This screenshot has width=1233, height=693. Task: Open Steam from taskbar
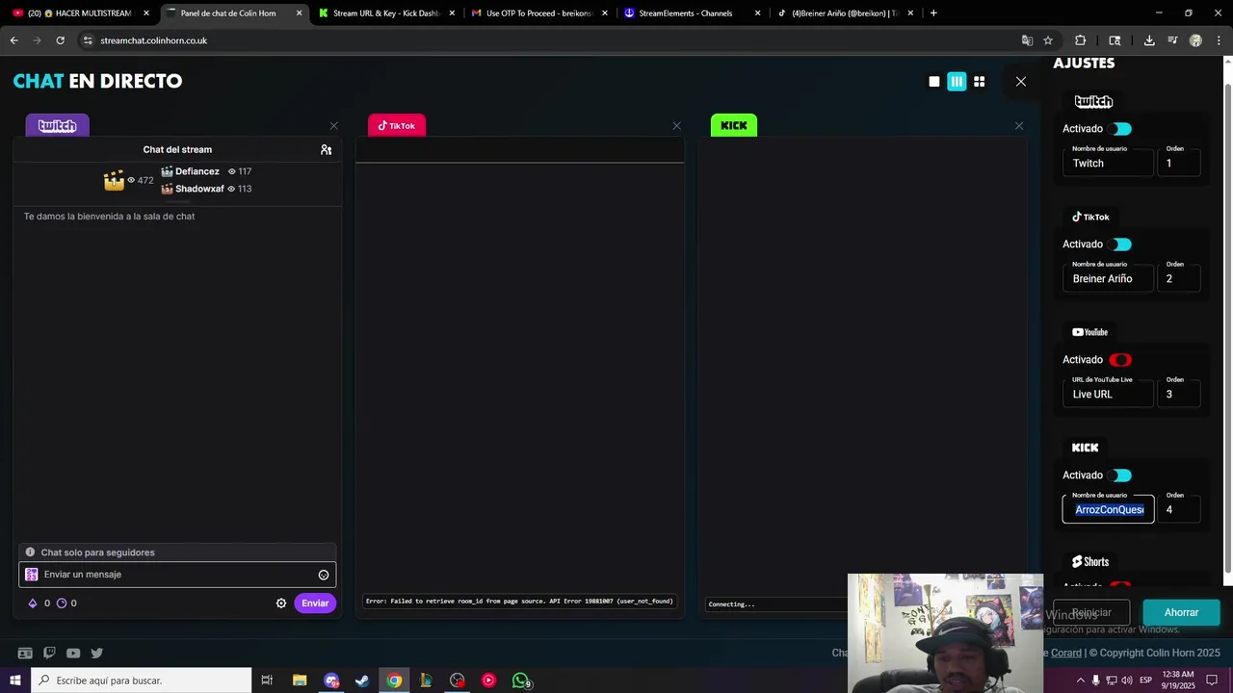pyautogui.click(x=362, y=680)
